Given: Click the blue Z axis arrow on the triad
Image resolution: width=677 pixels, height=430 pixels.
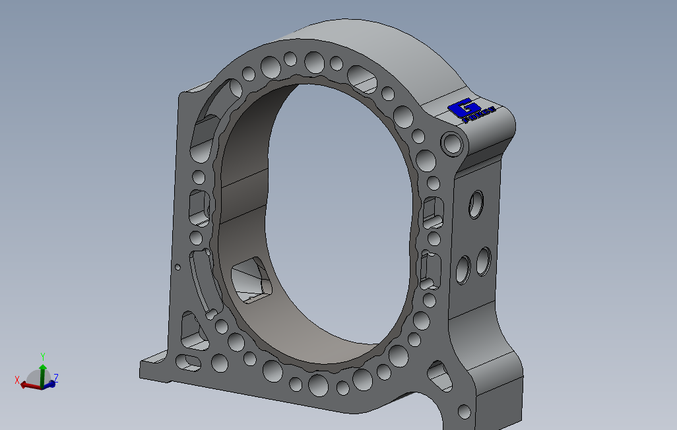Looking at the screenshot, I should coord(50,384).
